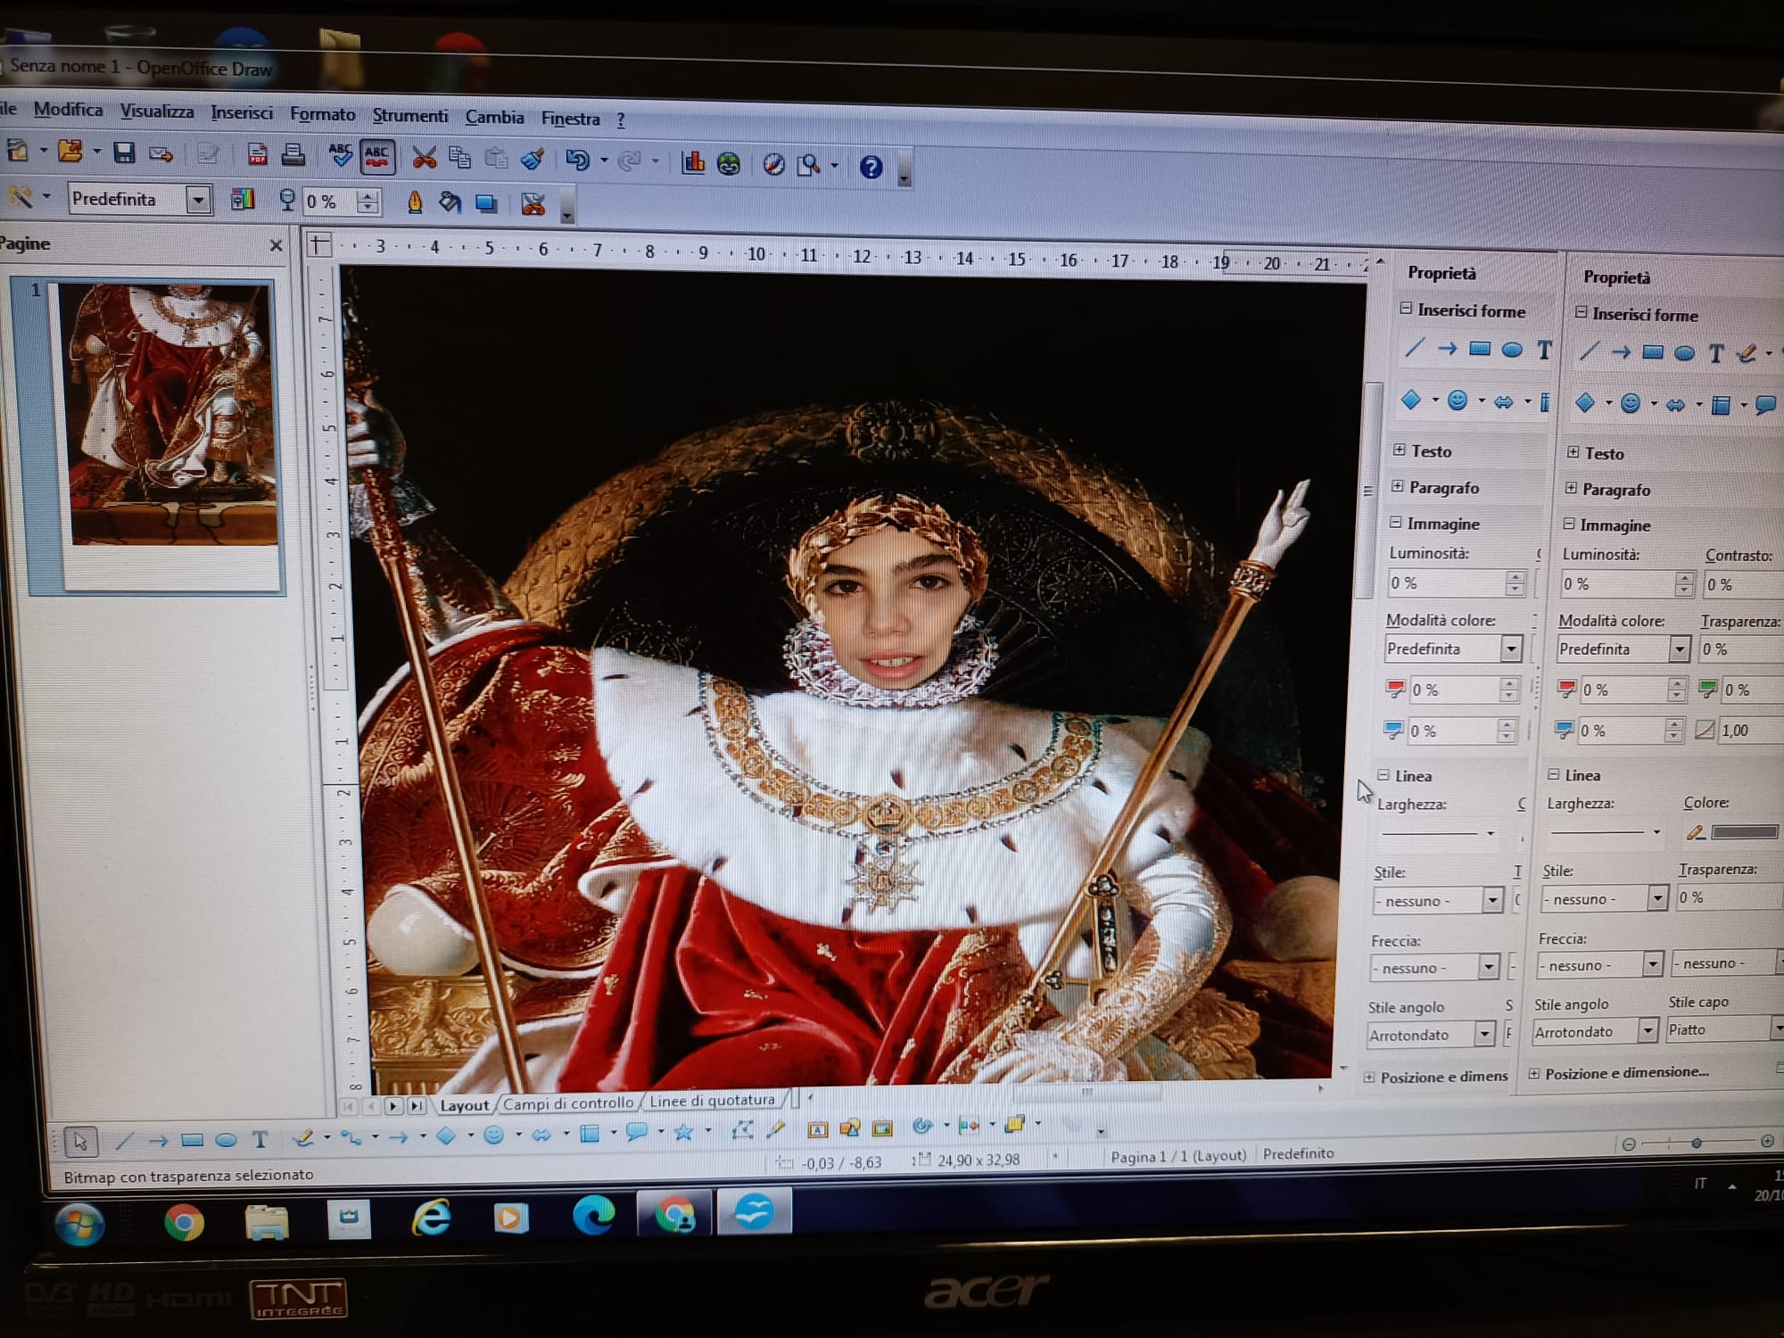Image resolution: width=1784 pixels, height=1338 pixels.
Task: Open the Finestra menu
Action: (570, 119)
